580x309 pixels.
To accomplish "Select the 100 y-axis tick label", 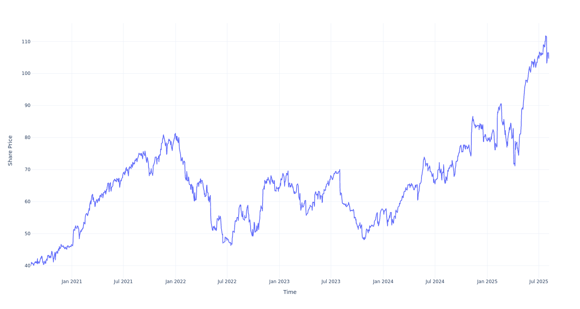I will [26, 73].
